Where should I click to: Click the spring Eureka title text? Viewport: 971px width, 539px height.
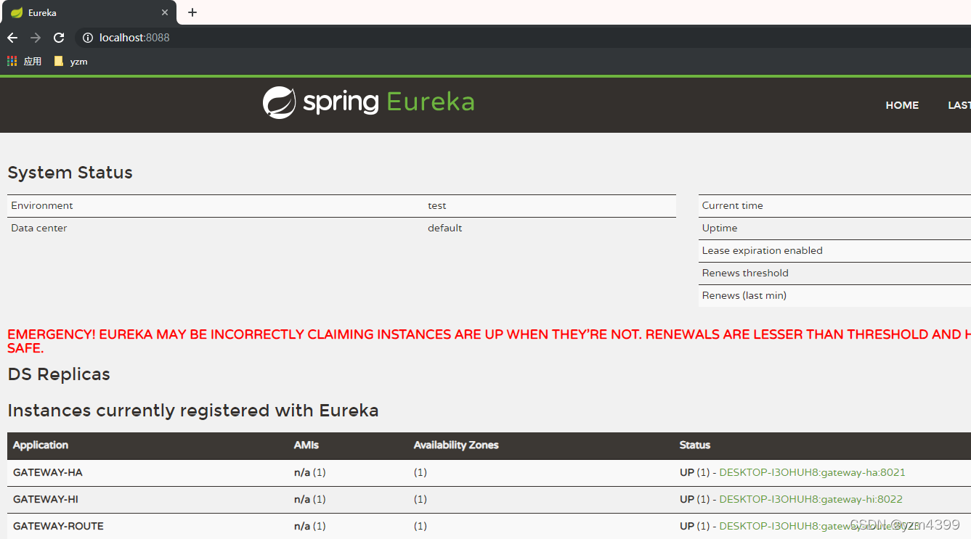click(389, 102)
